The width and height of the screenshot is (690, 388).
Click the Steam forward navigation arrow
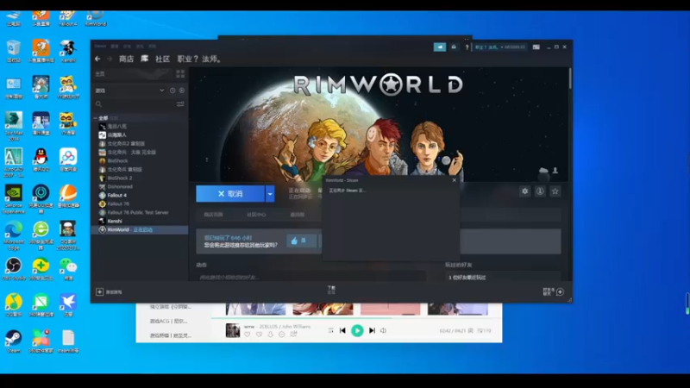[x=110, y=59]
